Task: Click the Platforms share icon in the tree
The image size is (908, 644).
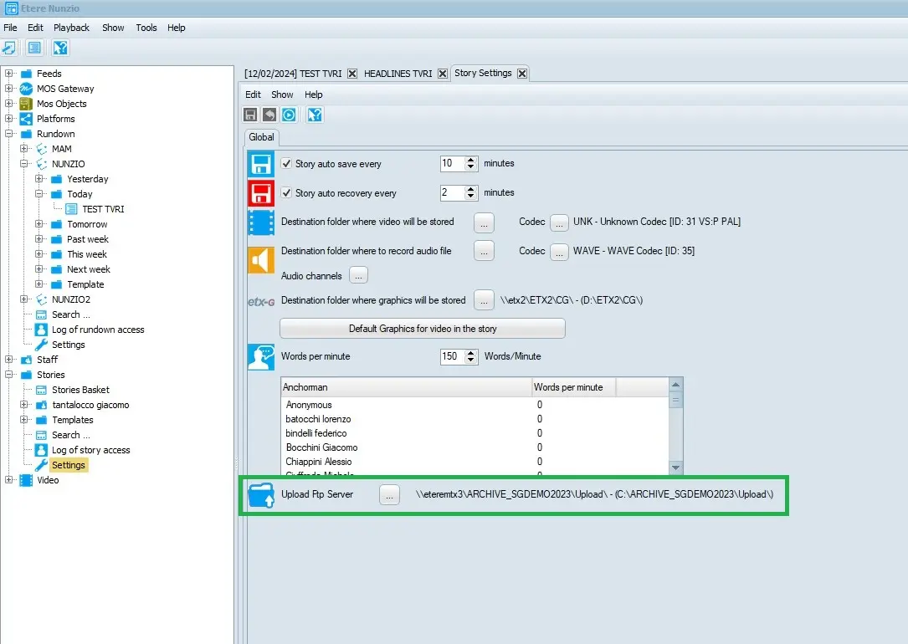Action: pos(26,119)
